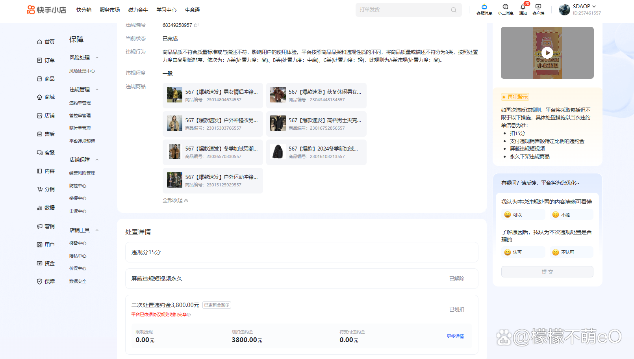
Task: Open product 23016103213557 2024冬季新加绒
Action: click(x=316, y=152)
